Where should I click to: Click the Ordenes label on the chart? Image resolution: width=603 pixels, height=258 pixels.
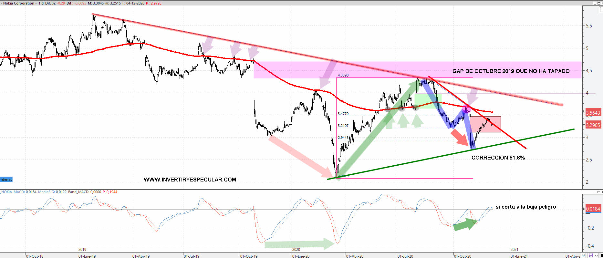(x=6, y=180)
